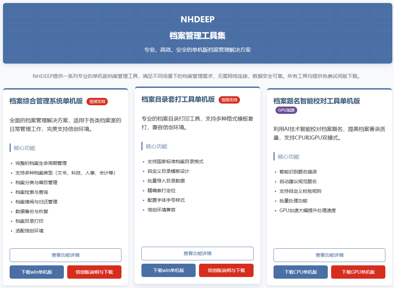The height and width of the screenshot is (288, 394).
Task: Click 信创版说明与下载 under 档案目录套打工具
Action: [226, 270]
